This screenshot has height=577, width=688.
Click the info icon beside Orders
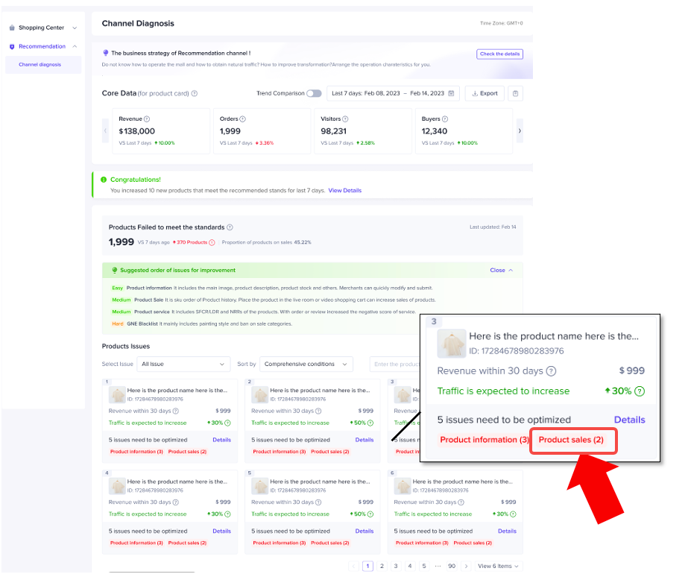243,119
